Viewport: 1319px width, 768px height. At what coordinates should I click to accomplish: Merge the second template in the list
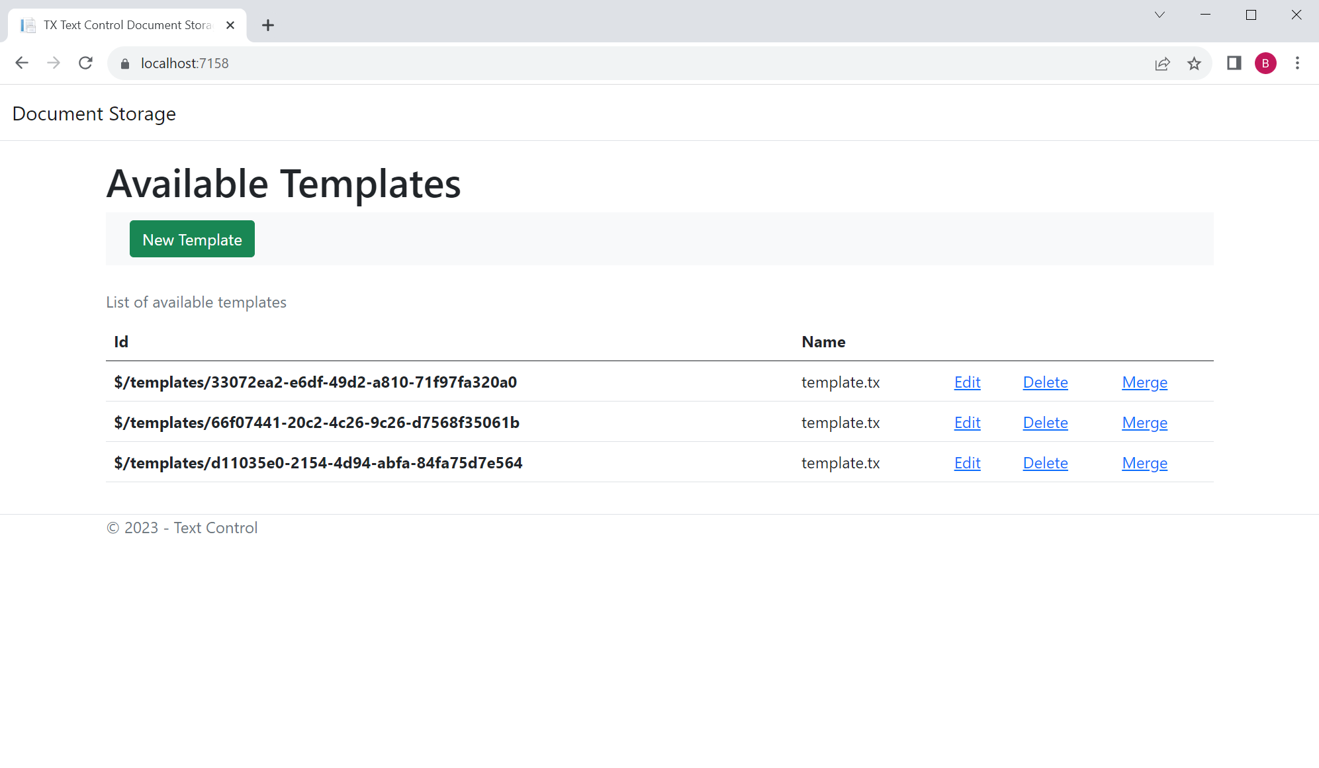[x=1144, y=423]
